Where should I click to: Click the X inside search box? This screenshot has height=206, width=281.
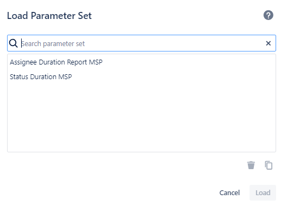[x=269, y=43]
